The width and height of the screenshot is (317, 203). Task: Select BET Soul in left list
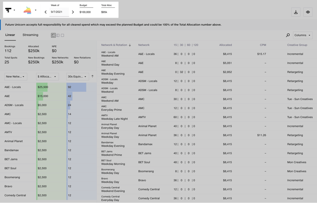click(x=10, y=169)
